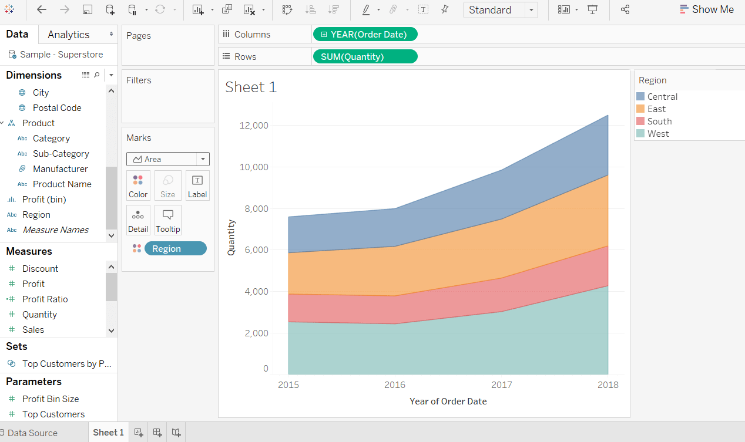745x442 pixels.
Task: Click the Share workbook icon
Action: (625, 9)
